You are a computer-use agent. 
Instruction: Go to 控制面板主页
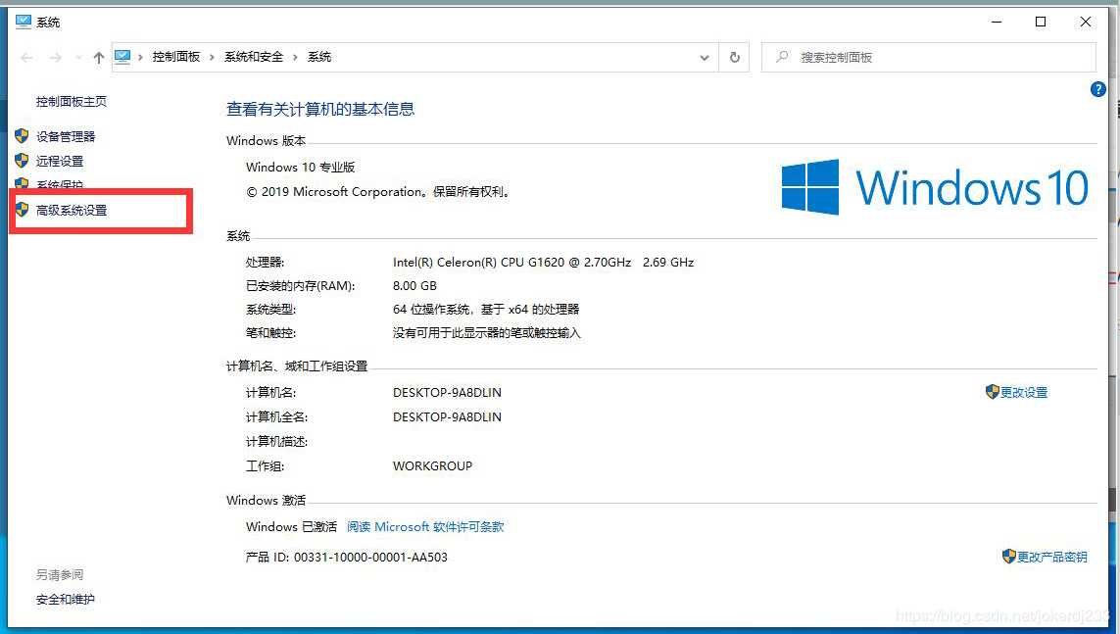point(72,101)
